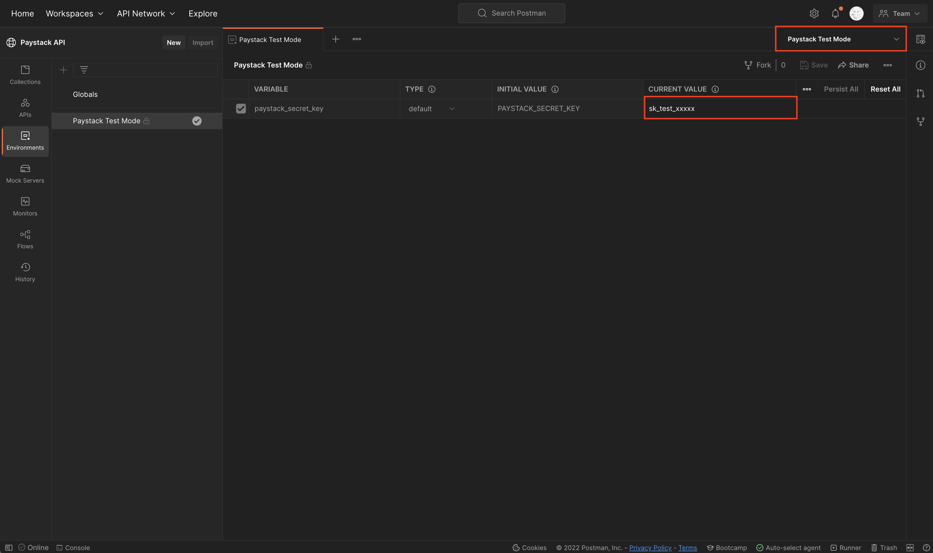Screen dimensions: 933x553
Task: Open the Flows sidebar panel
Action: [x=25, y=240]
